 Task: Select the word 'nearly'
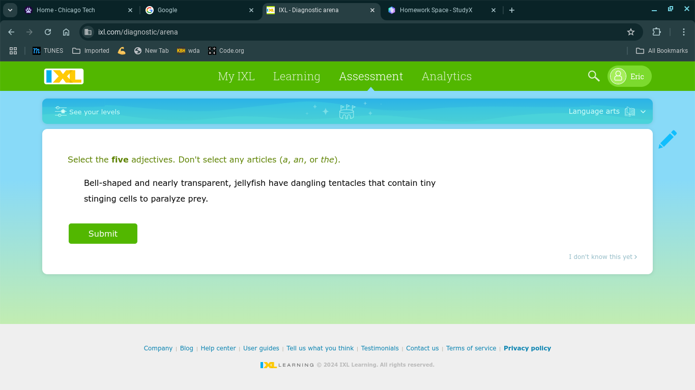[164, 183]
